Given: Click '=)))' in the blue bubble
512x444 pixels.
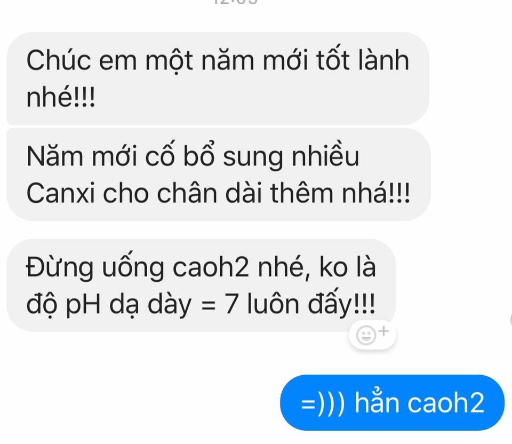Looking at the screenshot, I should (323, 403).
